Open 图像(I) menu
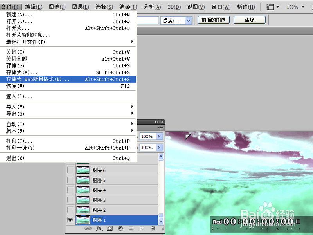313x235 pixels. pos(57,7)
